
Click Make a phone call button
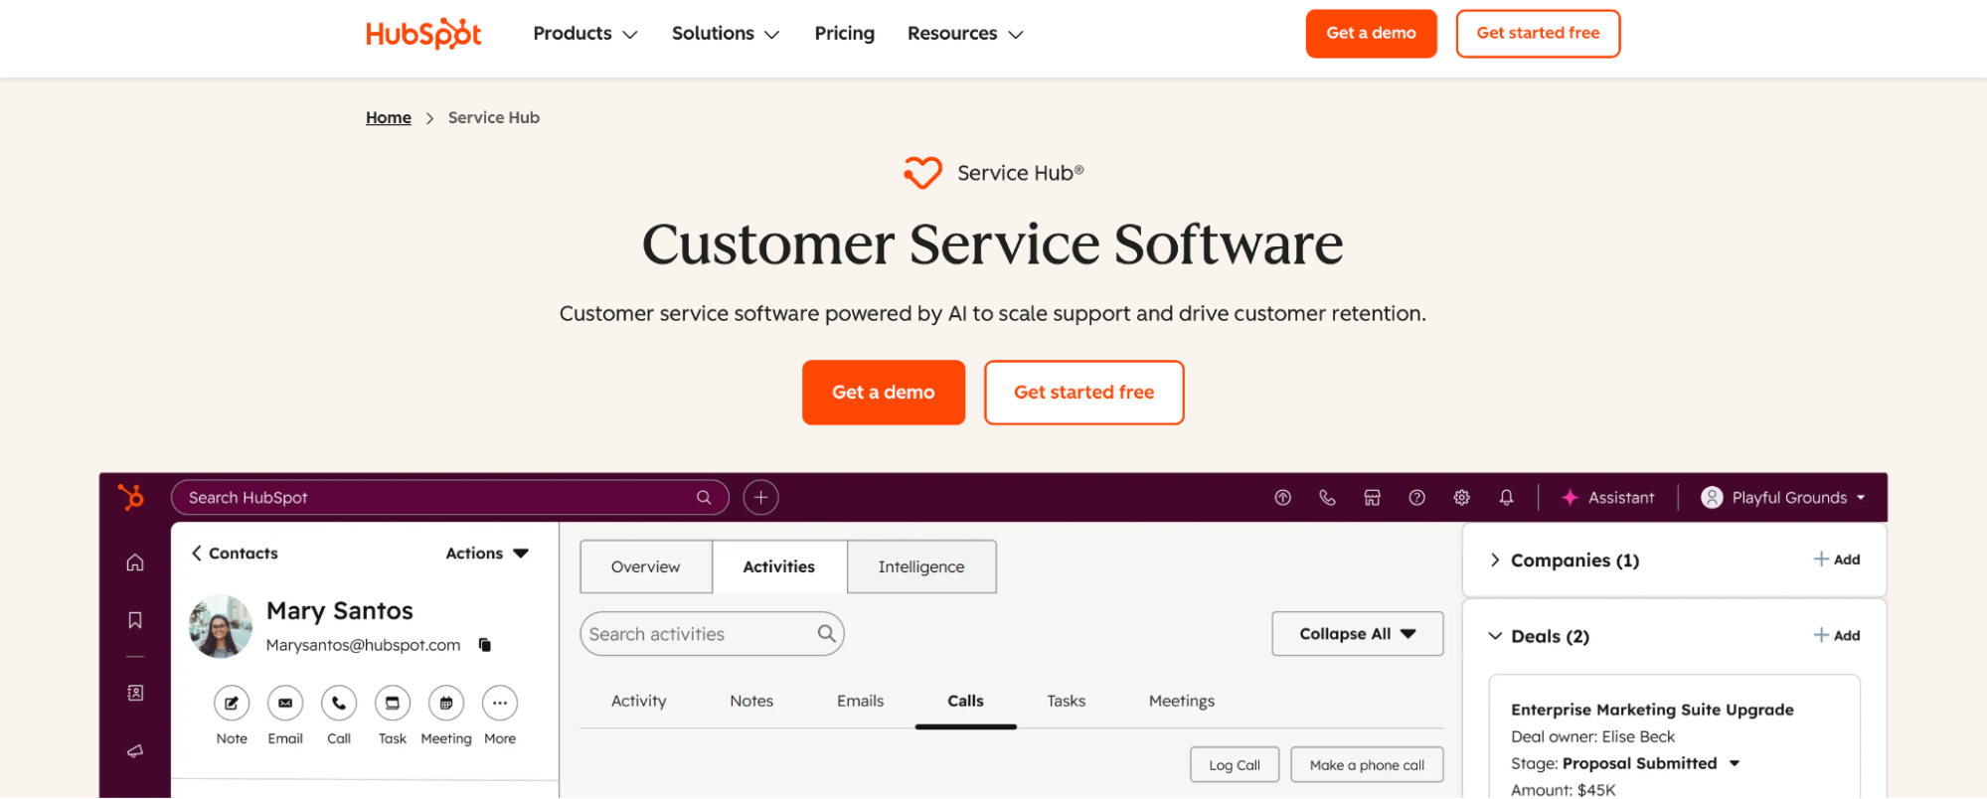[x=1367, y=764]
